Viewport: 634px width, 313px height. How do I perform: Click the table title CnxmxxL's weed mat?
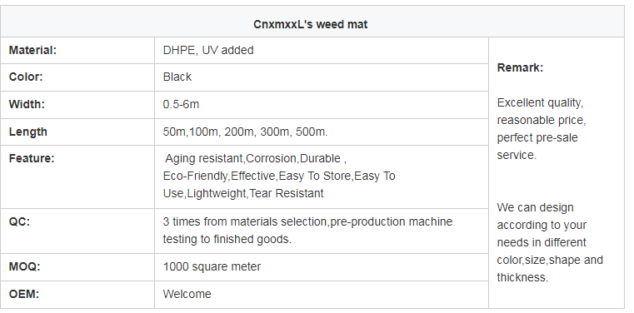click(x=310, y=24)
